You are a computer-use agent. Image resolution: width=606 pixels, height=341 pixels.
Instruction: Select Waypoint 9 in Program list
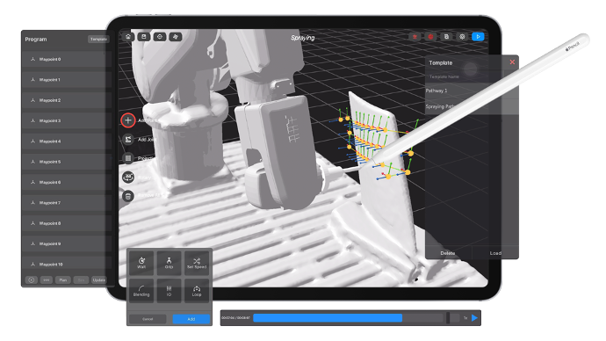pos(67,243)
